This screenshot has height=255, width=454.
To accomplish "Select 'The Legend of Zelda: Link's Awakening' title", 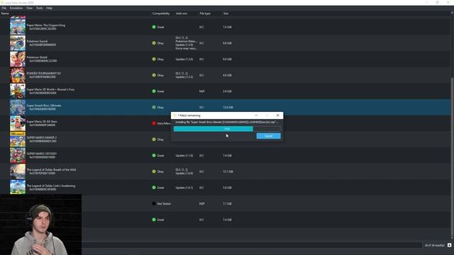I will click(51, 186).
